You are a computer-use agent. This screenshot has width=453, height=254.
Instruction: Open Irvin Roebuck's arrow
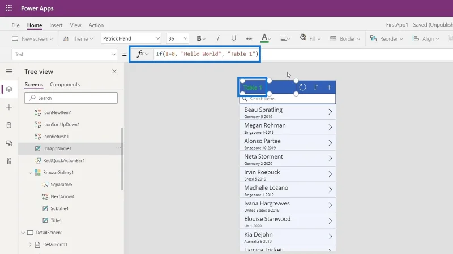click(330, 174)
